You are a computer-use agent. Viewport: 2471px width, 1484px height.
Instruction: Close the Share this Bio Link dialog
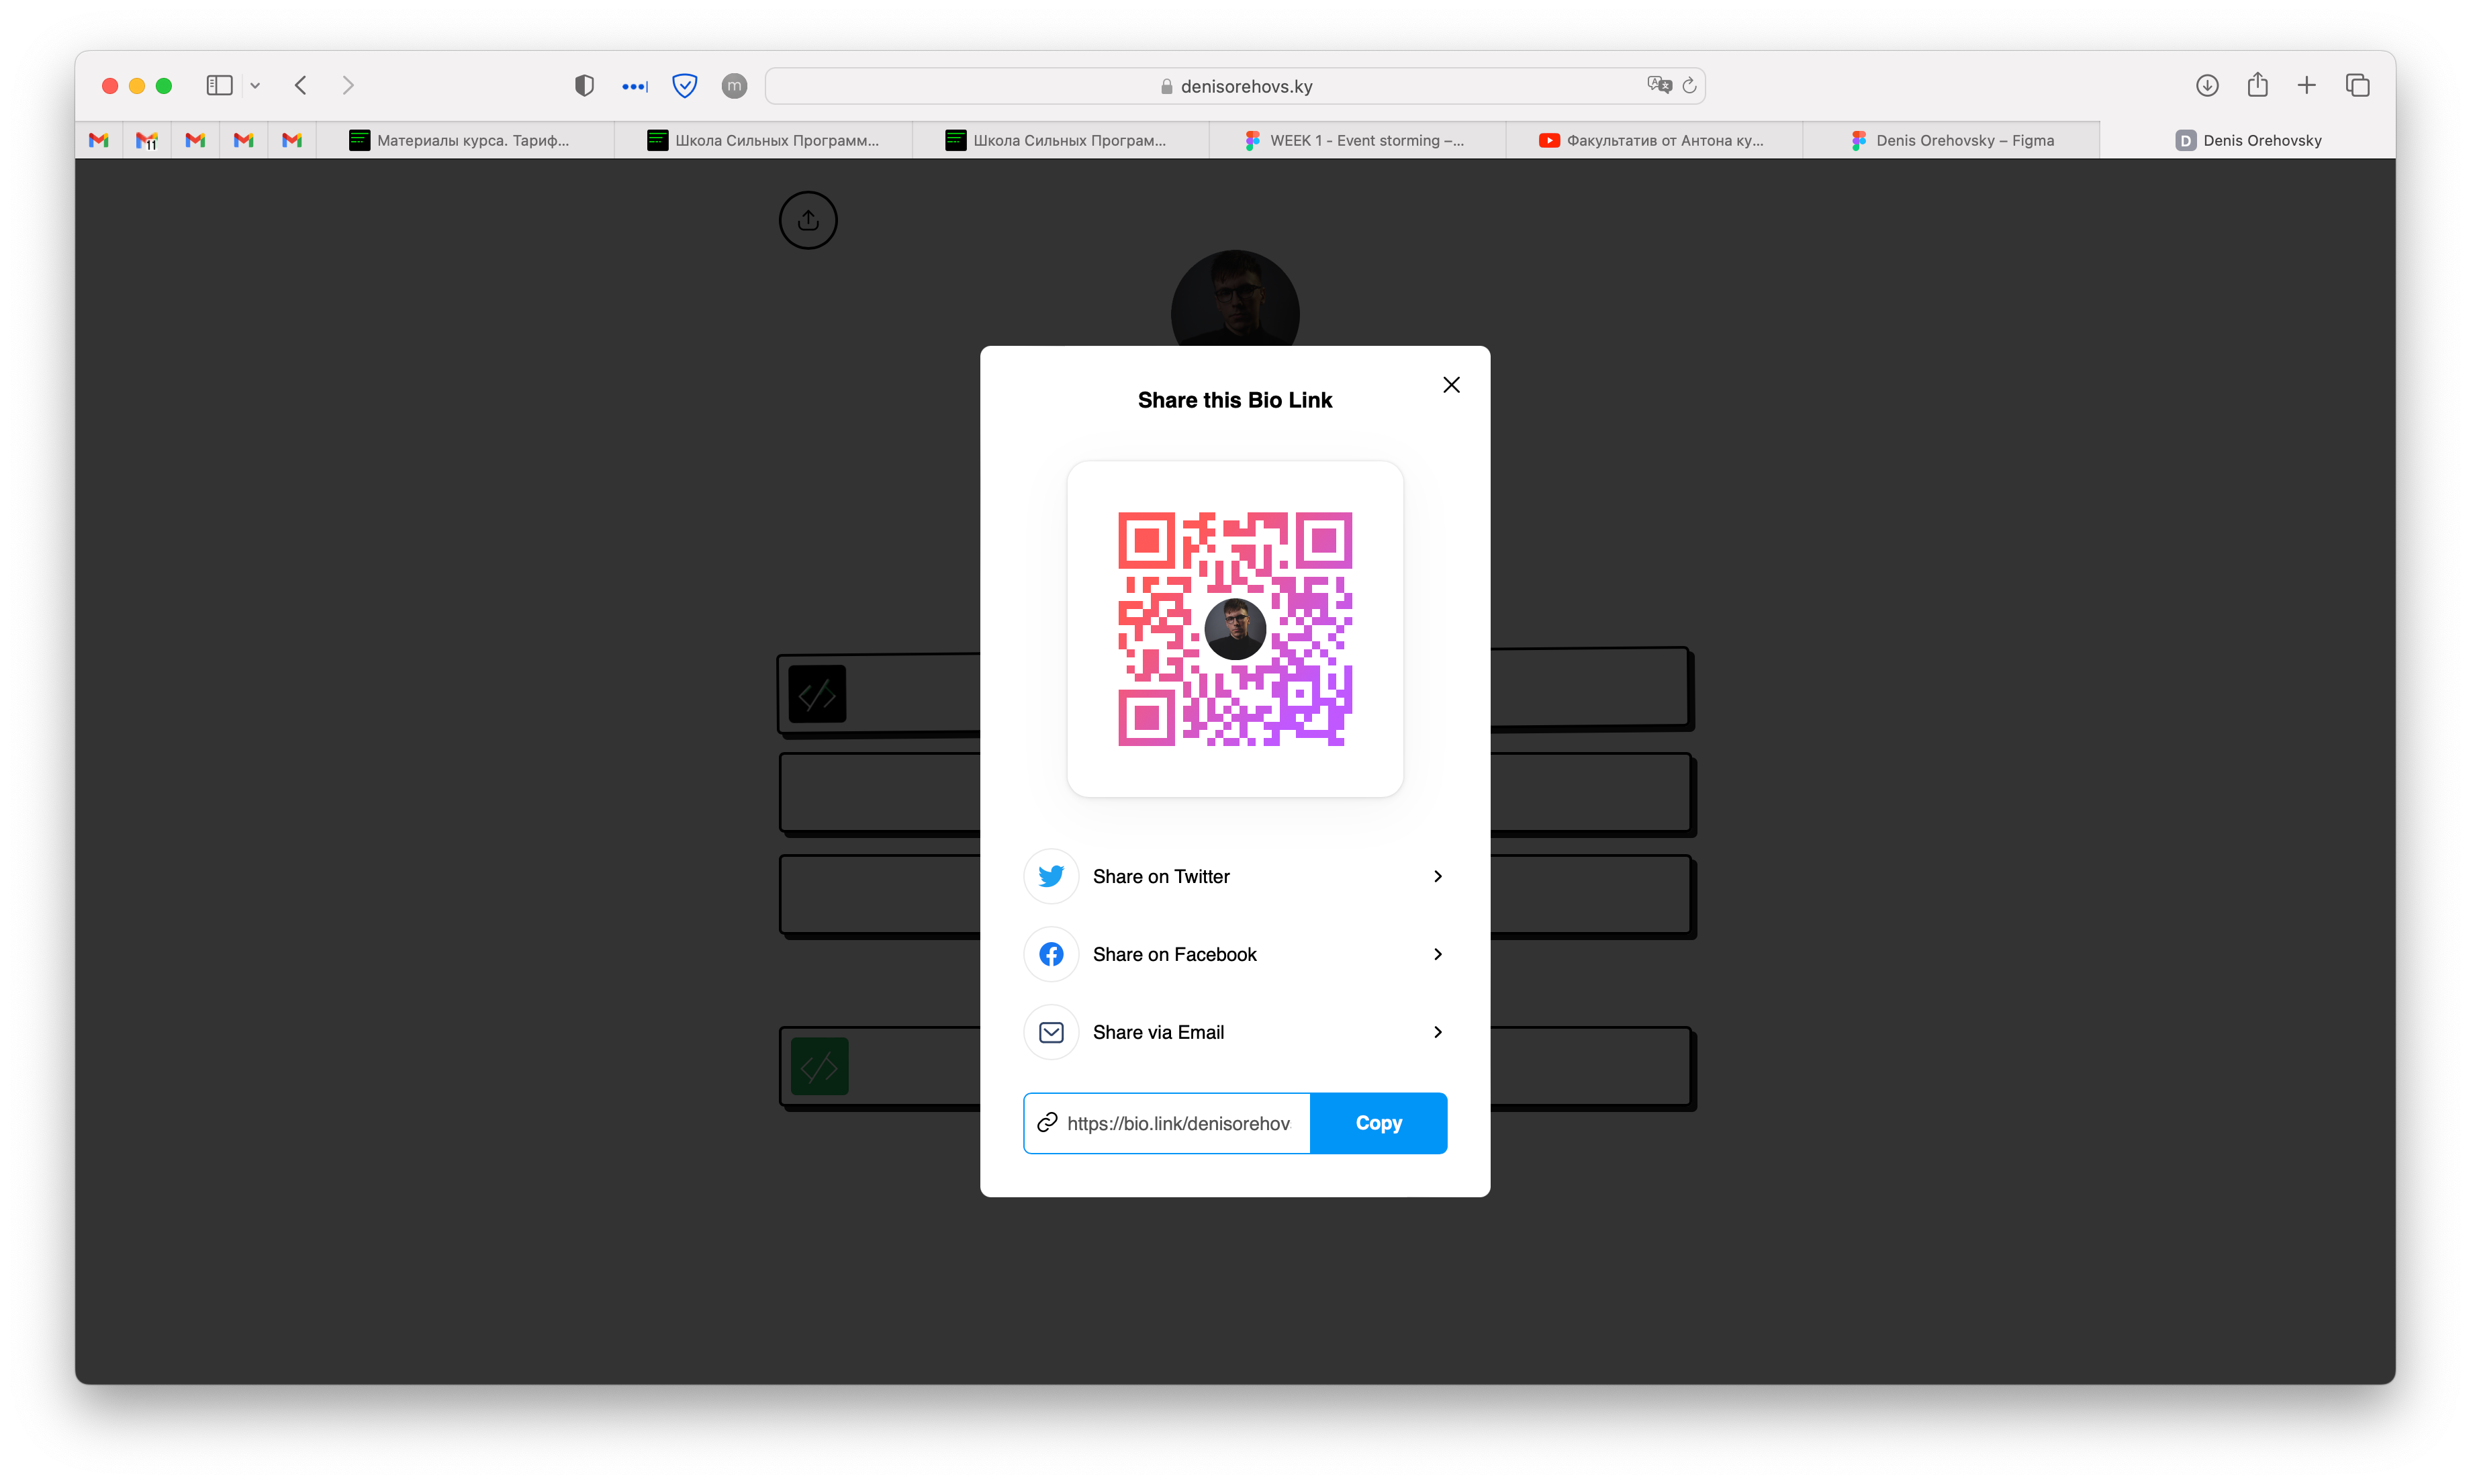pos(1451,385)
